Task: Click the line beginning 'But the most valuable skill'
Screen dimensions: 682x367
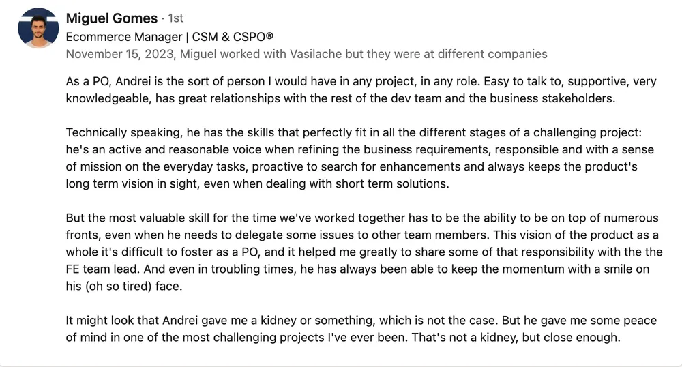Action: pyautogui.click(x=362, y=218)
